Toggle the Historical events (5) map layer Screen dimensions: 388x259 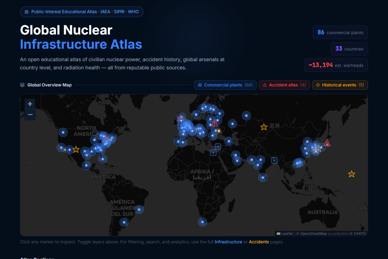click(x=339, y=85)
